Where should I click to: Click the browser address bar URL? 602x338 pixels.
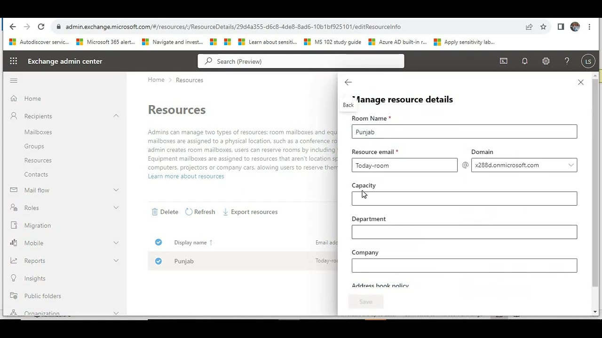(x=233, y=27)
